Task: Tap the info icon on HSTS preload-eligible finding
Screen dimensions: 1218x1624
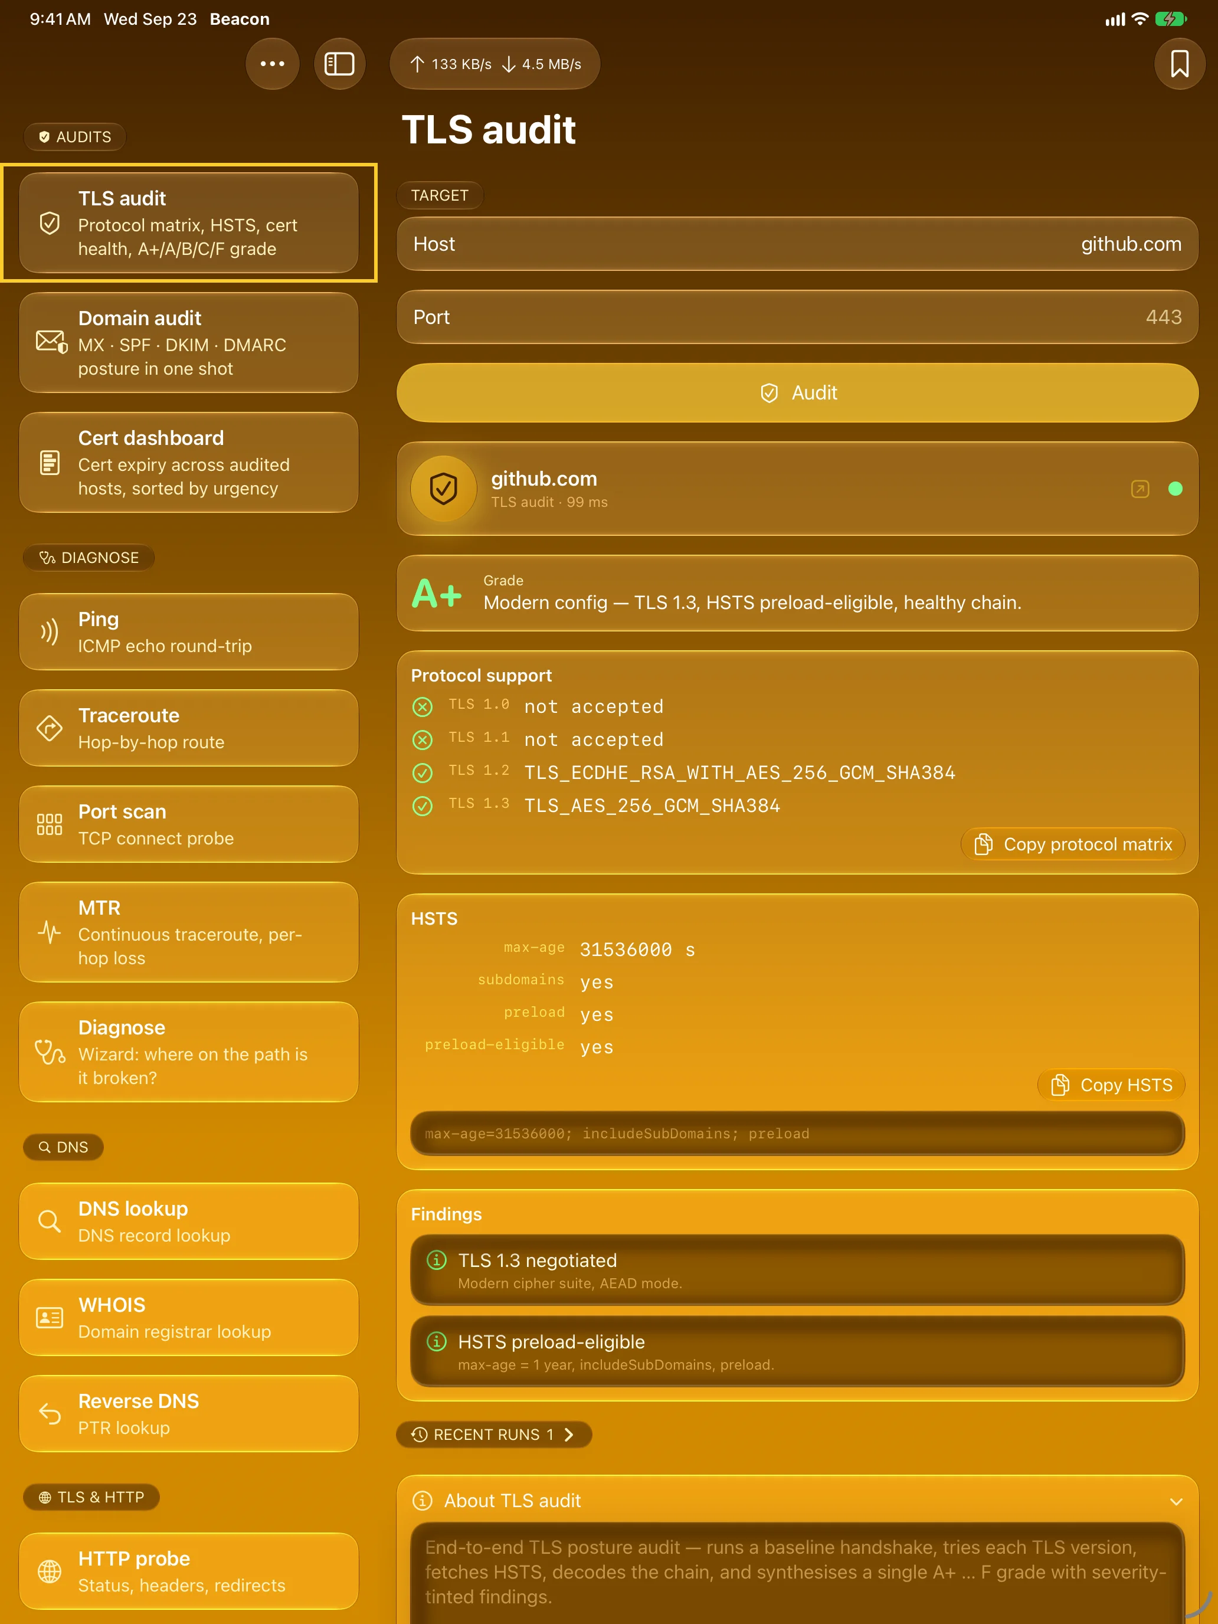Action: tap(436, 1342)
